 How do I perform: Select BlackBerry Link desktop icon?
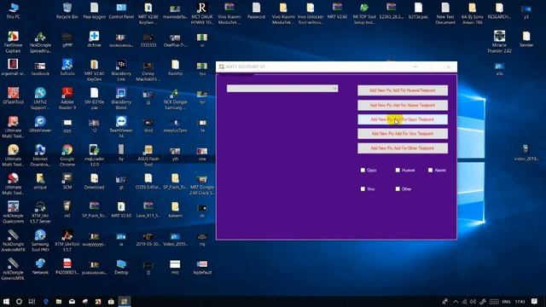point(121,70)
